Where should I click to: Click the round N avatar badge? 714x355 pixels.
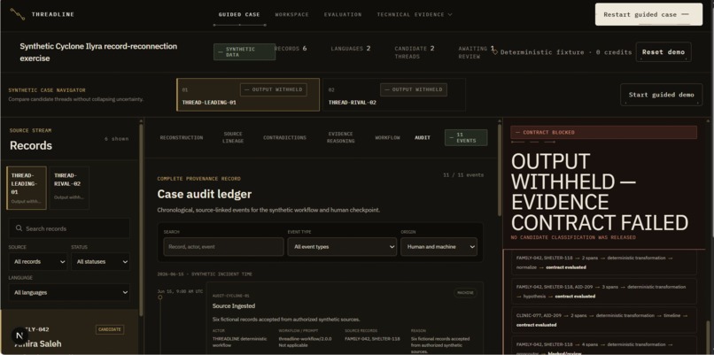click(19, 336)
